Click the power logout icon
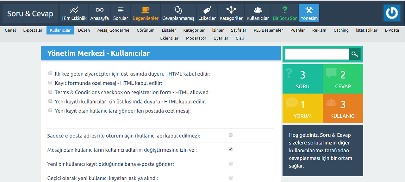405x182 pixels. 392,13
